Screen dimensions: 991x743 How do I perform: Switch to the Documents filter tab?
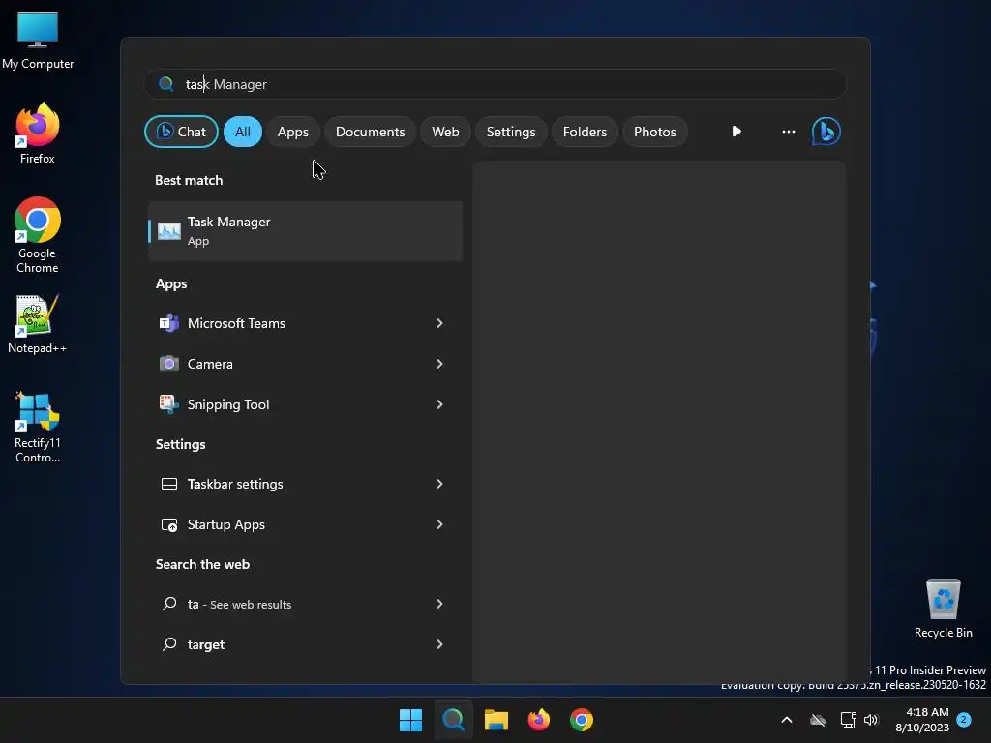coord(370,132)
